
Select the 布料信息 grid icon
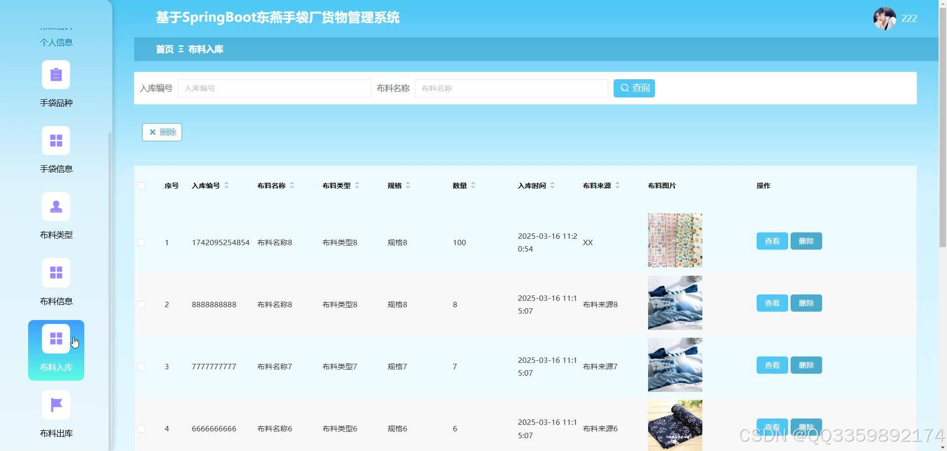(56, 272)
